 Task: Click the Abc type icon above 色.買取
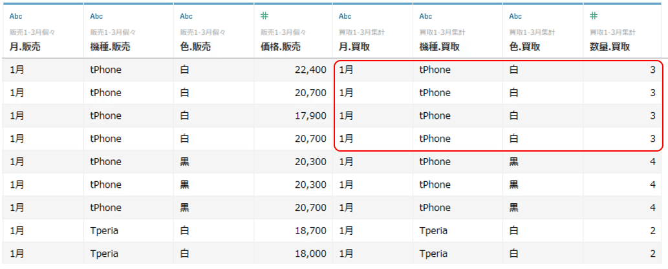515,17
